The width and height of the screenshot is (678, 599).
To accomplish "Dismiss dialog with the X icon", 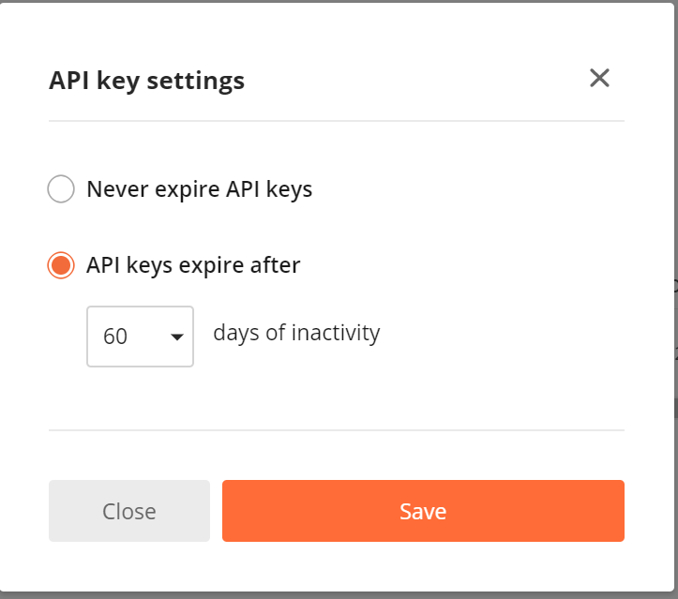I will 599,78.
